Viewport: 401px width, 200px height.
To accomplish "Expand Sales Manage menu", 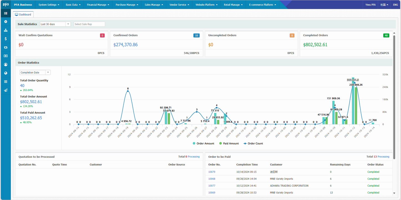I will [154, 5].
